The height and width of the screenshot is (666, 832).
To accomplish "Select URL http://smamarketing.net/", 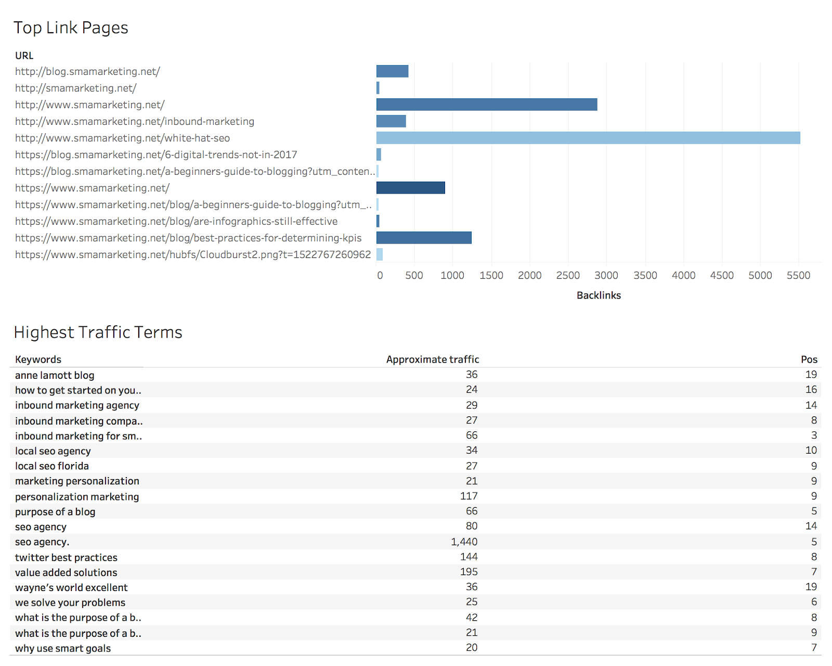I will point(76,88).
